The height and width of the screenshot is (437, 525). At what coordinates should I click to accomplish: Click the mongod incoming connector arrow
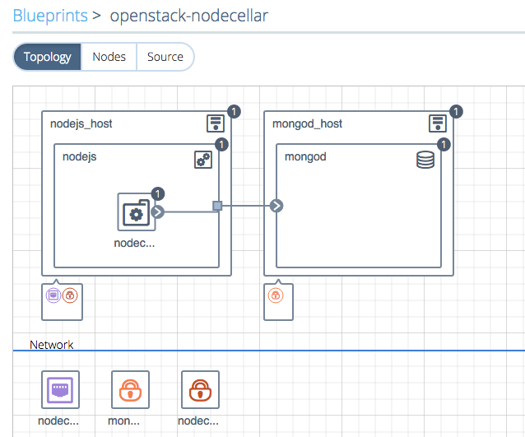coord(276,206)
